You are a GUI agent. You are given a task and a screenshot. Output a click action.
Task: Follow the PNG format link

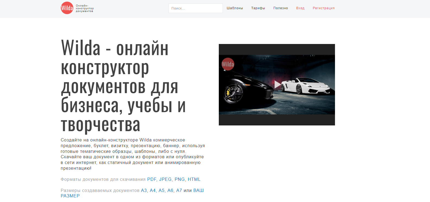coord(180,179)
